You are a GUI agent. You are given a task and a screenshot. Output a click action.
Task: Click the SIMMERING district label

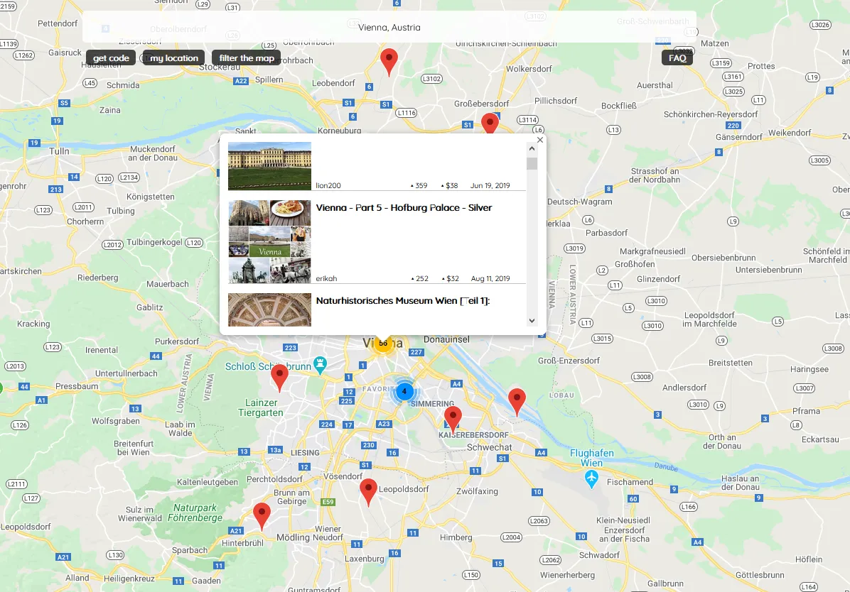coord(433,404)
